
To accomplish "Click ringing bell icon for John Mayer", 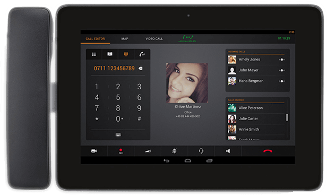I will (x=282, y=70).
